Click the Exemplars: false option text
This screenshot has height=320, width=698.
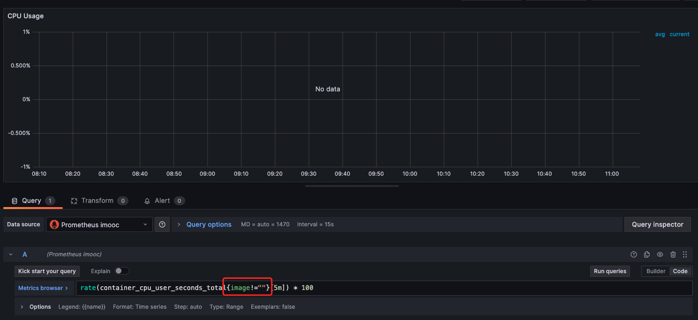pos(273,307)
